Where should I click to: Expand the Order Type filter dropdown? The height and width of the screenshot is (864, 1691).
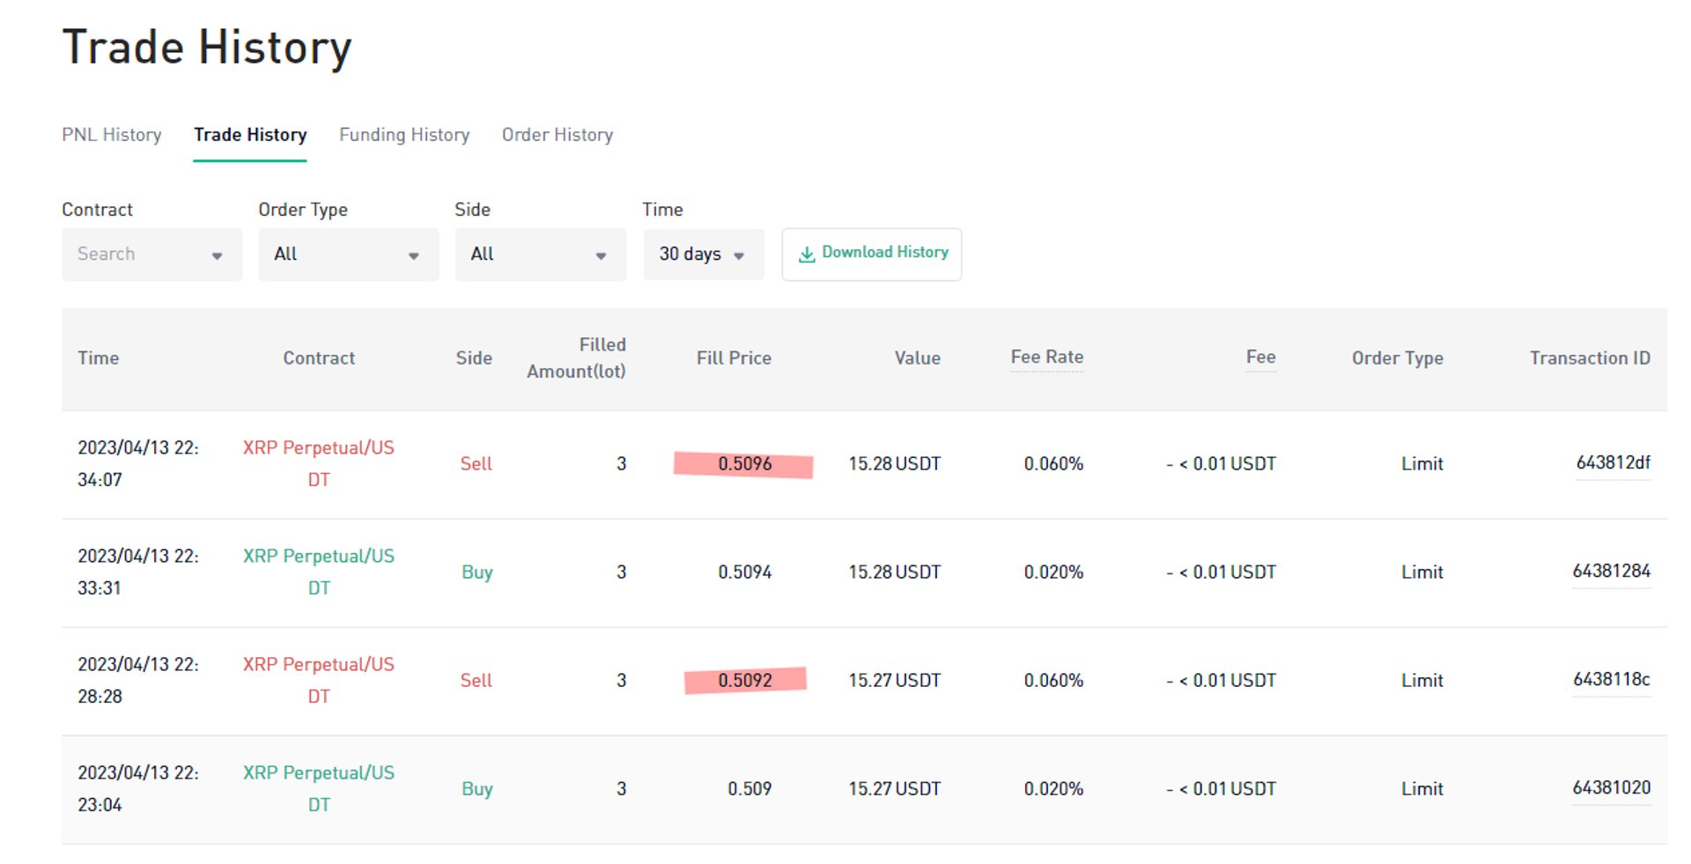tap(414, 255)
